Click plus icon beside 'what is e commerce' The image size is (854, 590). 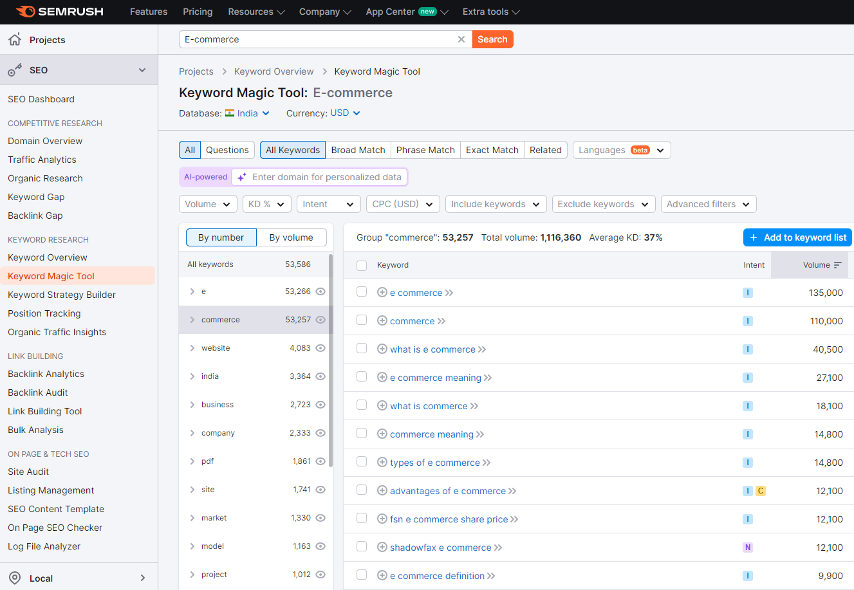[x=382, y=349]
